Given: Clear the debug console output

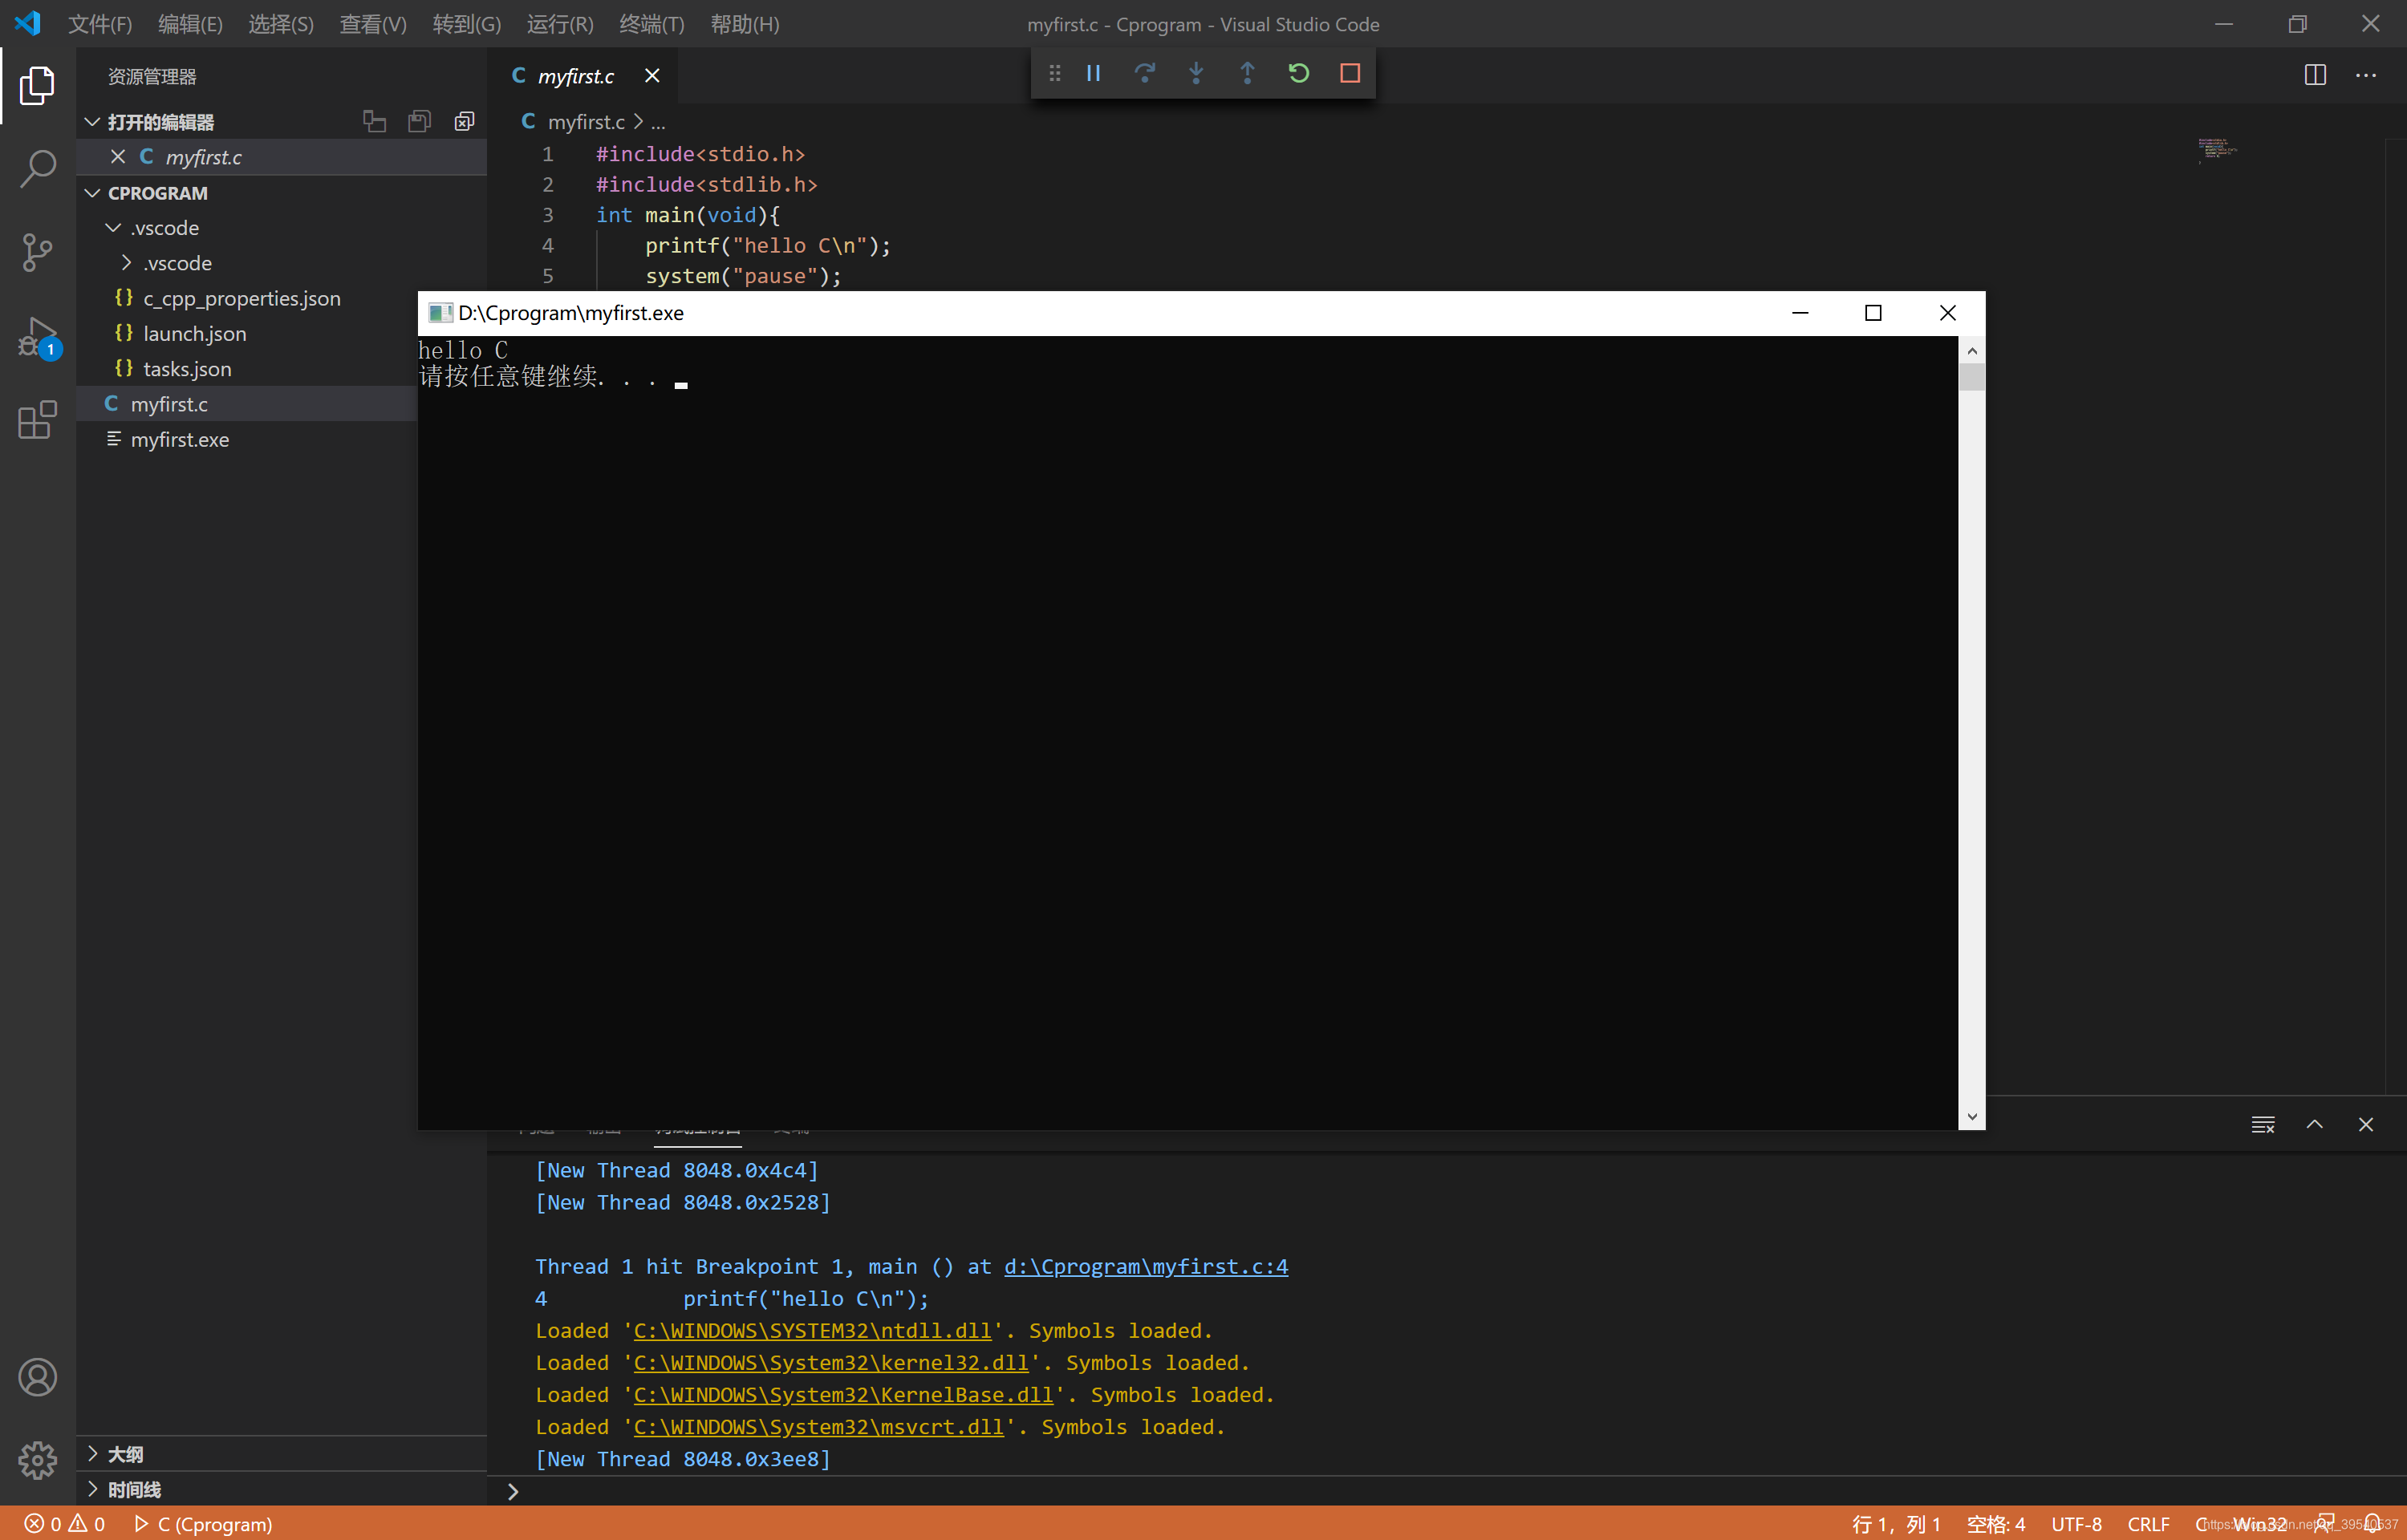Looking at the screenshot, I should (2264, 1124).
